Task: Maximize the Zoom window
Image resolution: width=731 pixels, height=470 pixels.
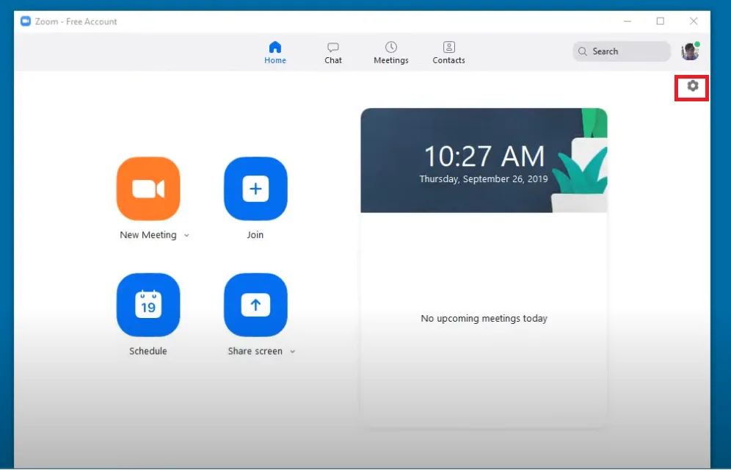Action: (x=661, y=21)
